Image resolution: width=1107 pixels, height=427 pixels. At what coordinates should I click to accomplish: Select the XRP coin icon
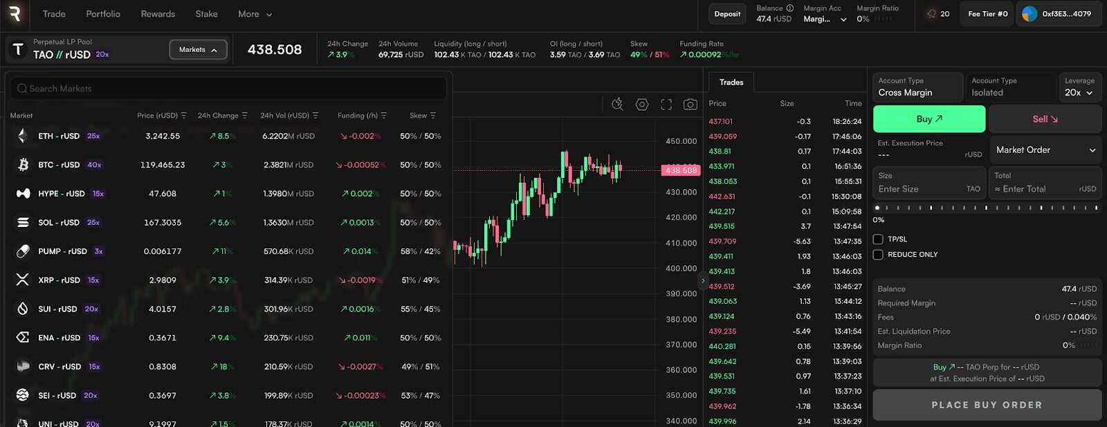coord(23,280)
